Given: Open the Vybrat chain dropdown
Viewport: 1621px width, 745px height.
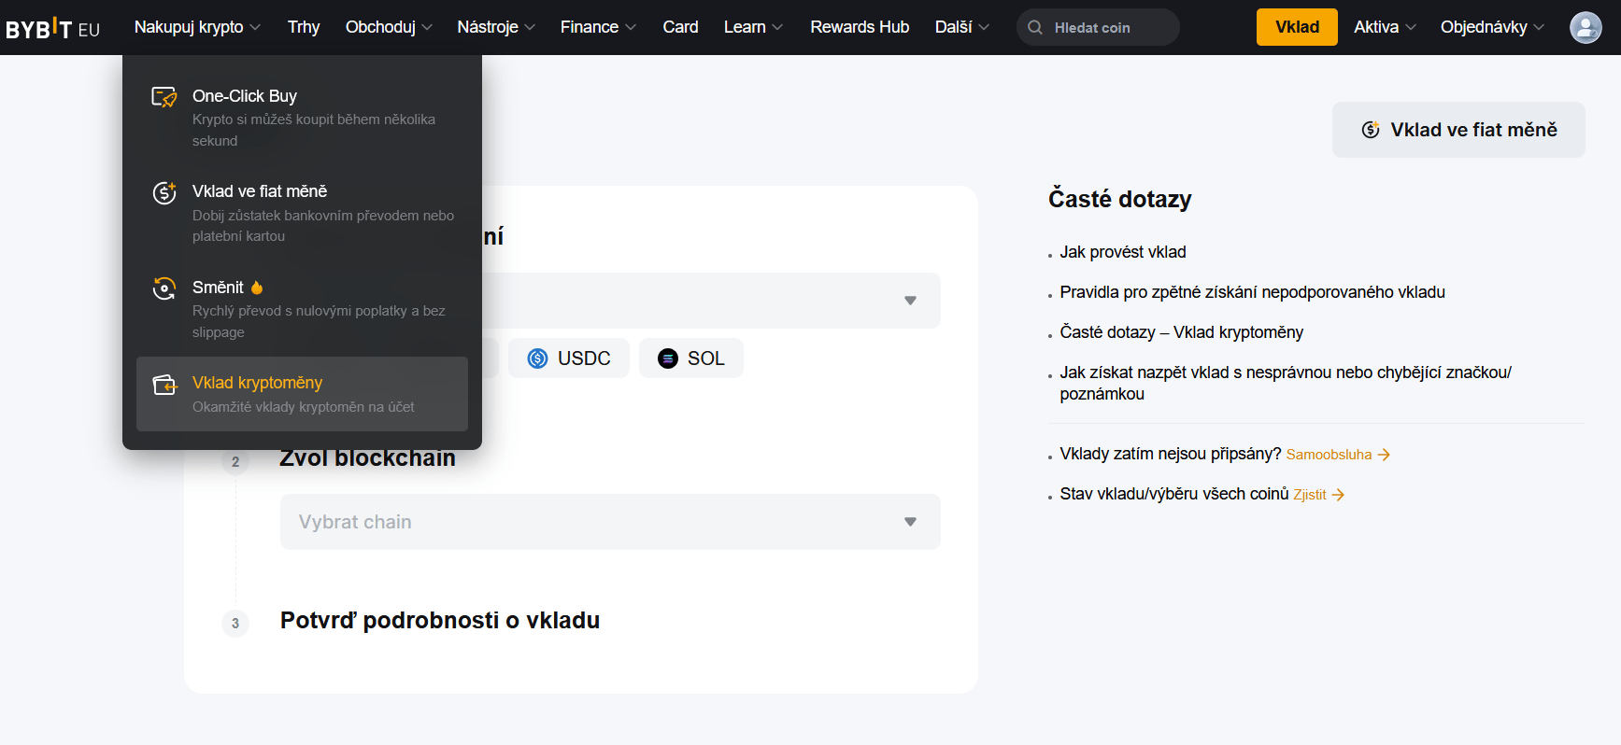Looking at the screenshot, I should [609, 522].
